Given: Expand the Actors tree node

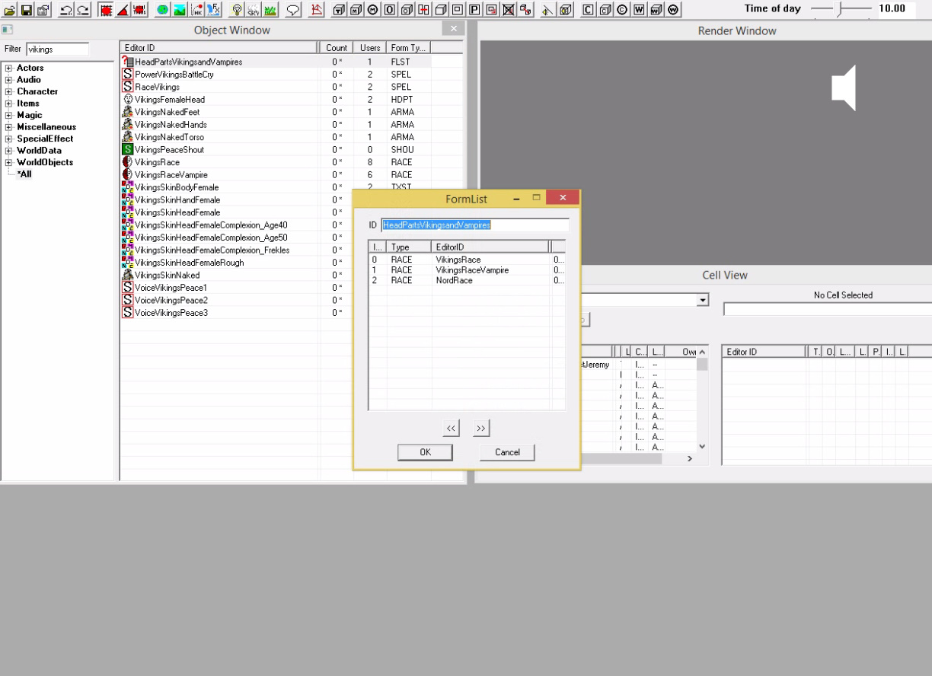Looking at the screenshot, I should coord(9,68).
